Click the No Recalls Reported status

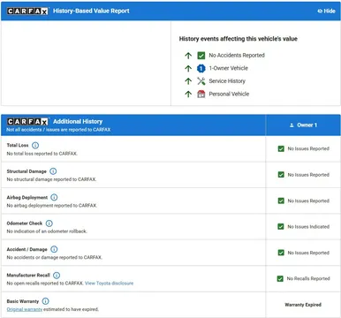pyautogui.click(x=308, y=278)
